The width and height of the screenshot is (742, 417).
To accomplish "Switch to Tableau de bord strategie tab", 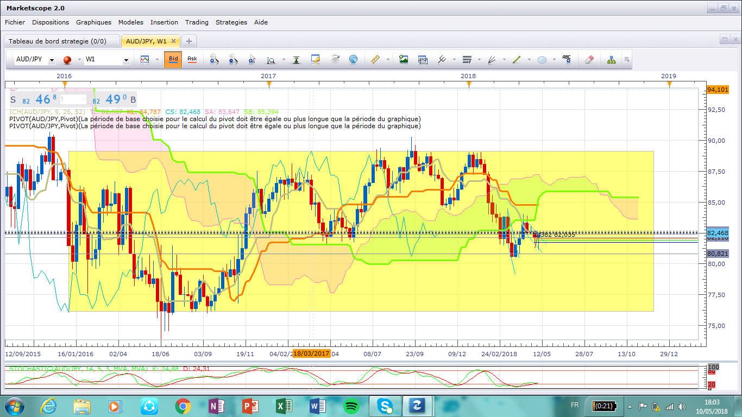I will [58, 41].
